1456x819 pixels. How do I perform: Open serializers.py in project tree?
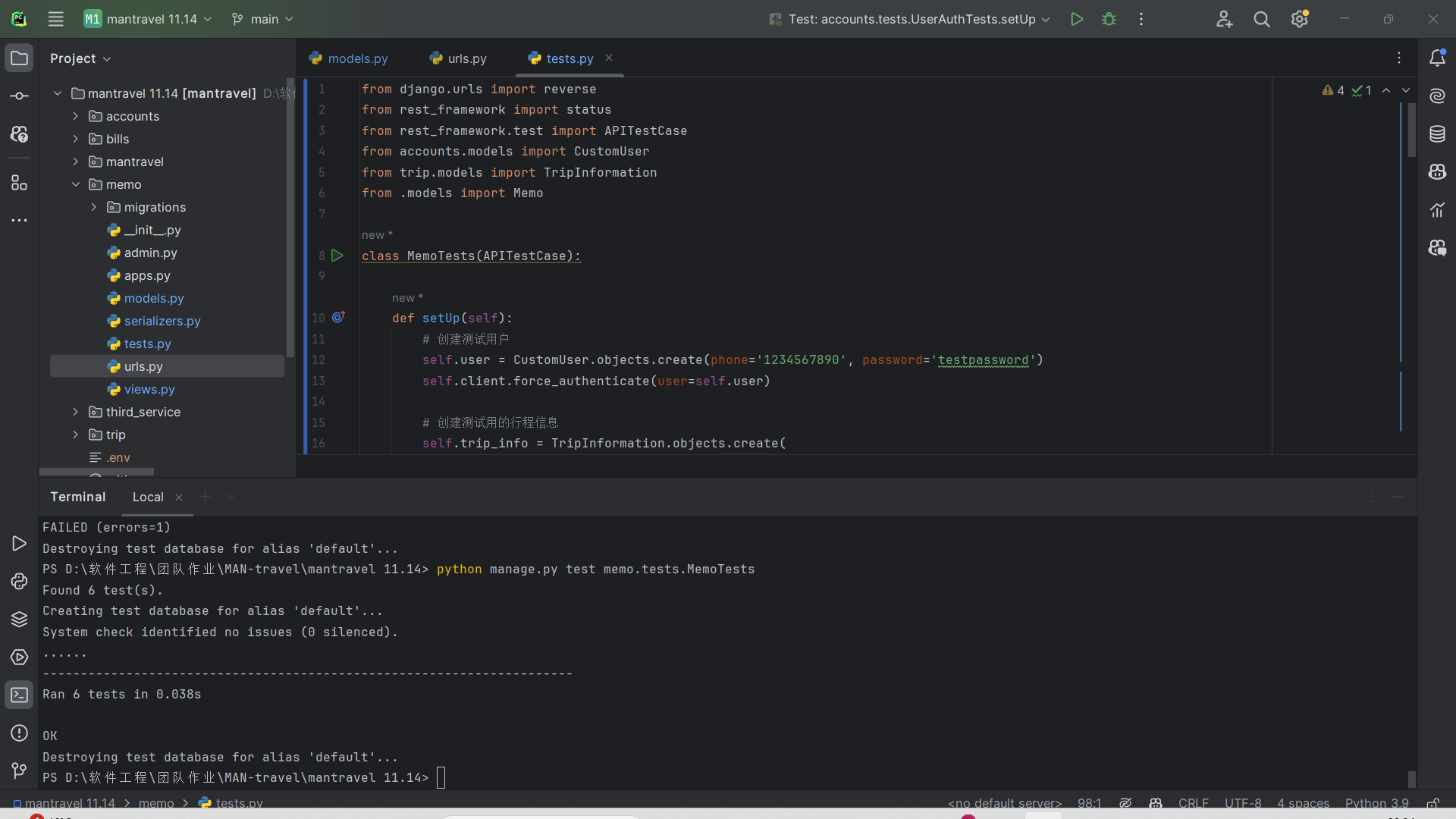pos(162,321)
